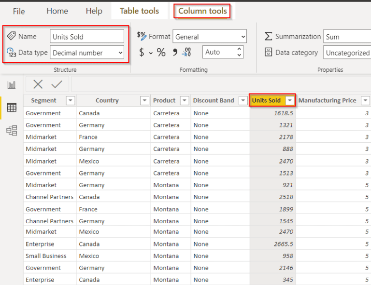Open Manufacturing Price filter dropdown
The width and height of the screenshot is (371, 285).
coord(365,100)
